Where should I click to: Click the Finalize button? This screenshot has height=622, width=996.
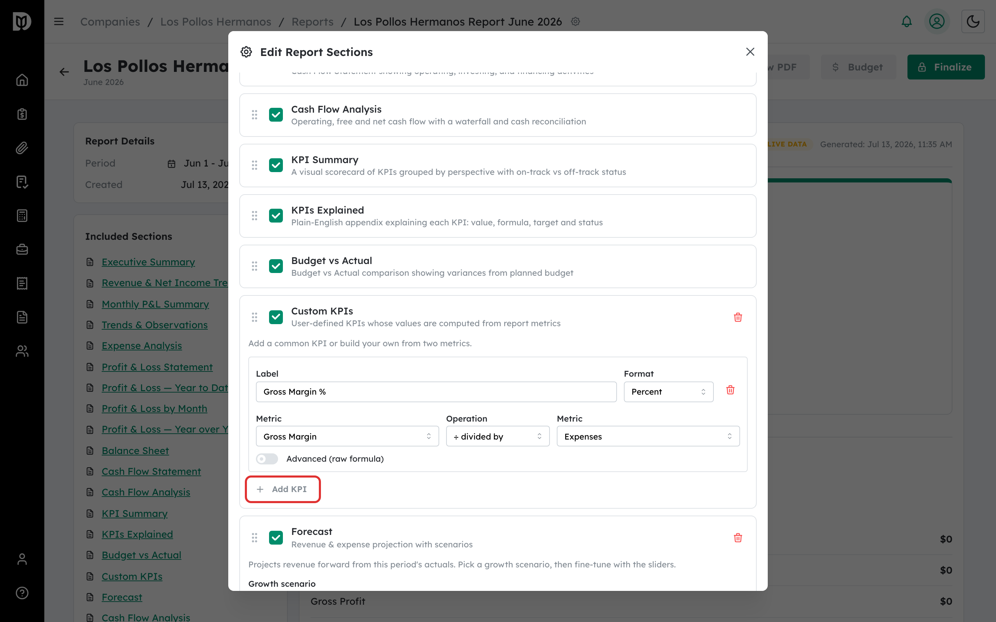(x=946, y=67)
